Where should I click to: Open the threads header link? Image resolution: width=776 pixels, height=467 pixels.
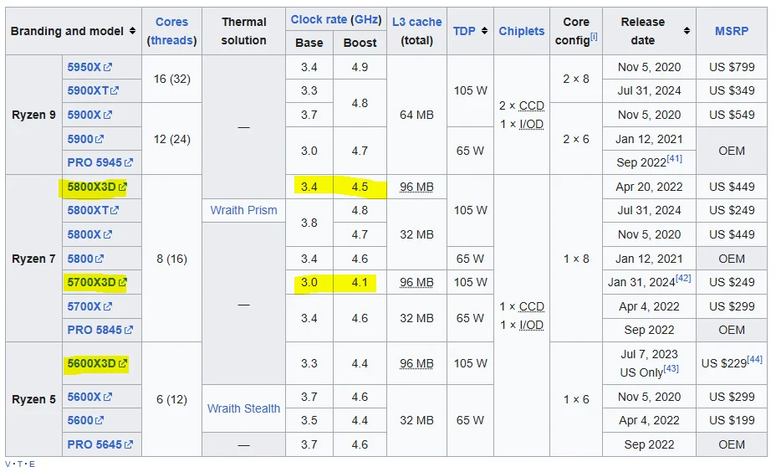(x=171, y=40)
